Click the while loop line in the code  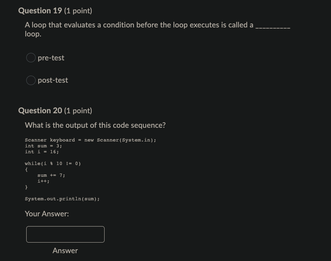(52, 163)
